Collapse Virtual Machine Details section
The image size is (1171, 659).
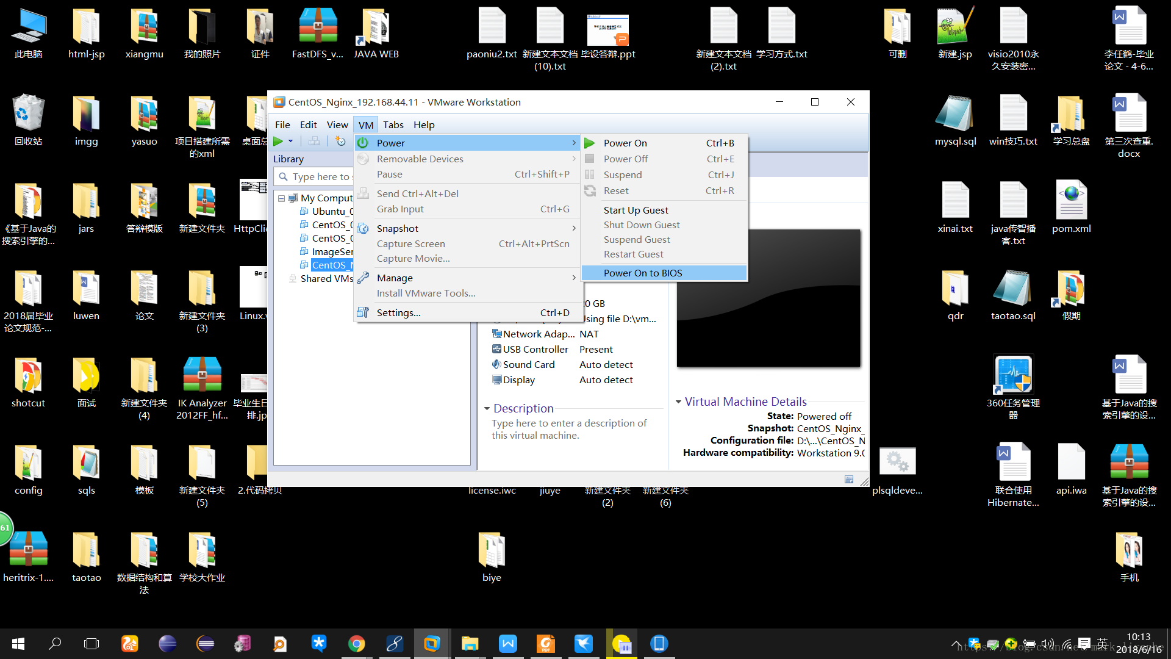coord(678,402)
